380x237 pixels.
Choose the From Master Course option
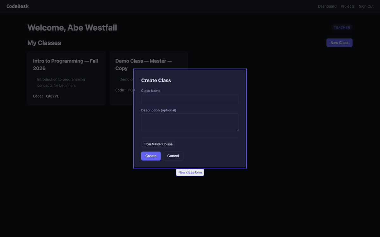click(158, 144)
